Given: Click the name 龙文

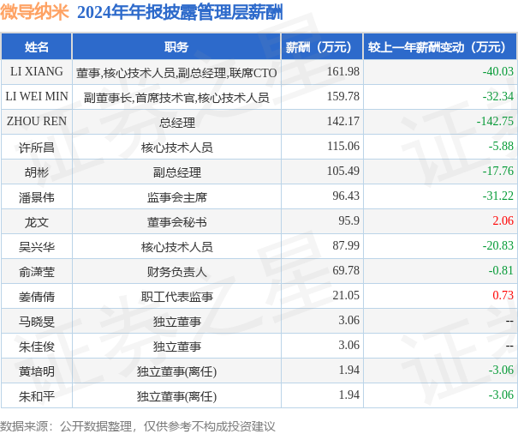Looking at the screenshot, I should pyautogui.click(x=37, y=222).
